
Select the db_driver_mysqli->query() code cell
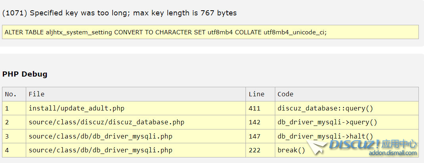[327, 122]
